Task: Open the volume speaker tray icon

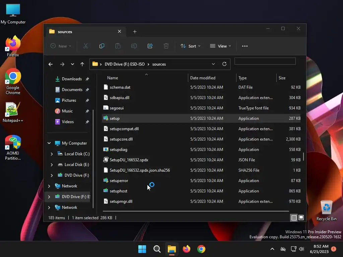Action: pyautogui.click(x=301, y=249)
